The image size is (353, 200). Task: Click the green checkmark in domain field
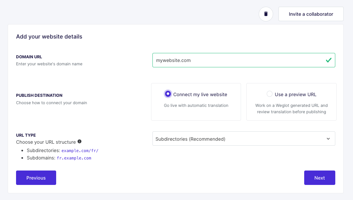pos(329,60)
